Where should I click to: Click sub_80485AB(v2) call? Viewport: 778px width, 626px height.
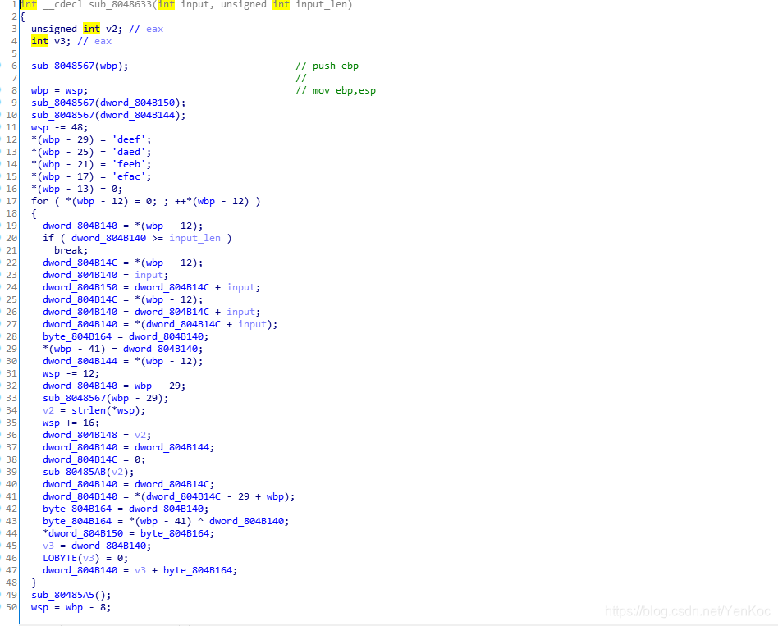[x=89, y=473]
